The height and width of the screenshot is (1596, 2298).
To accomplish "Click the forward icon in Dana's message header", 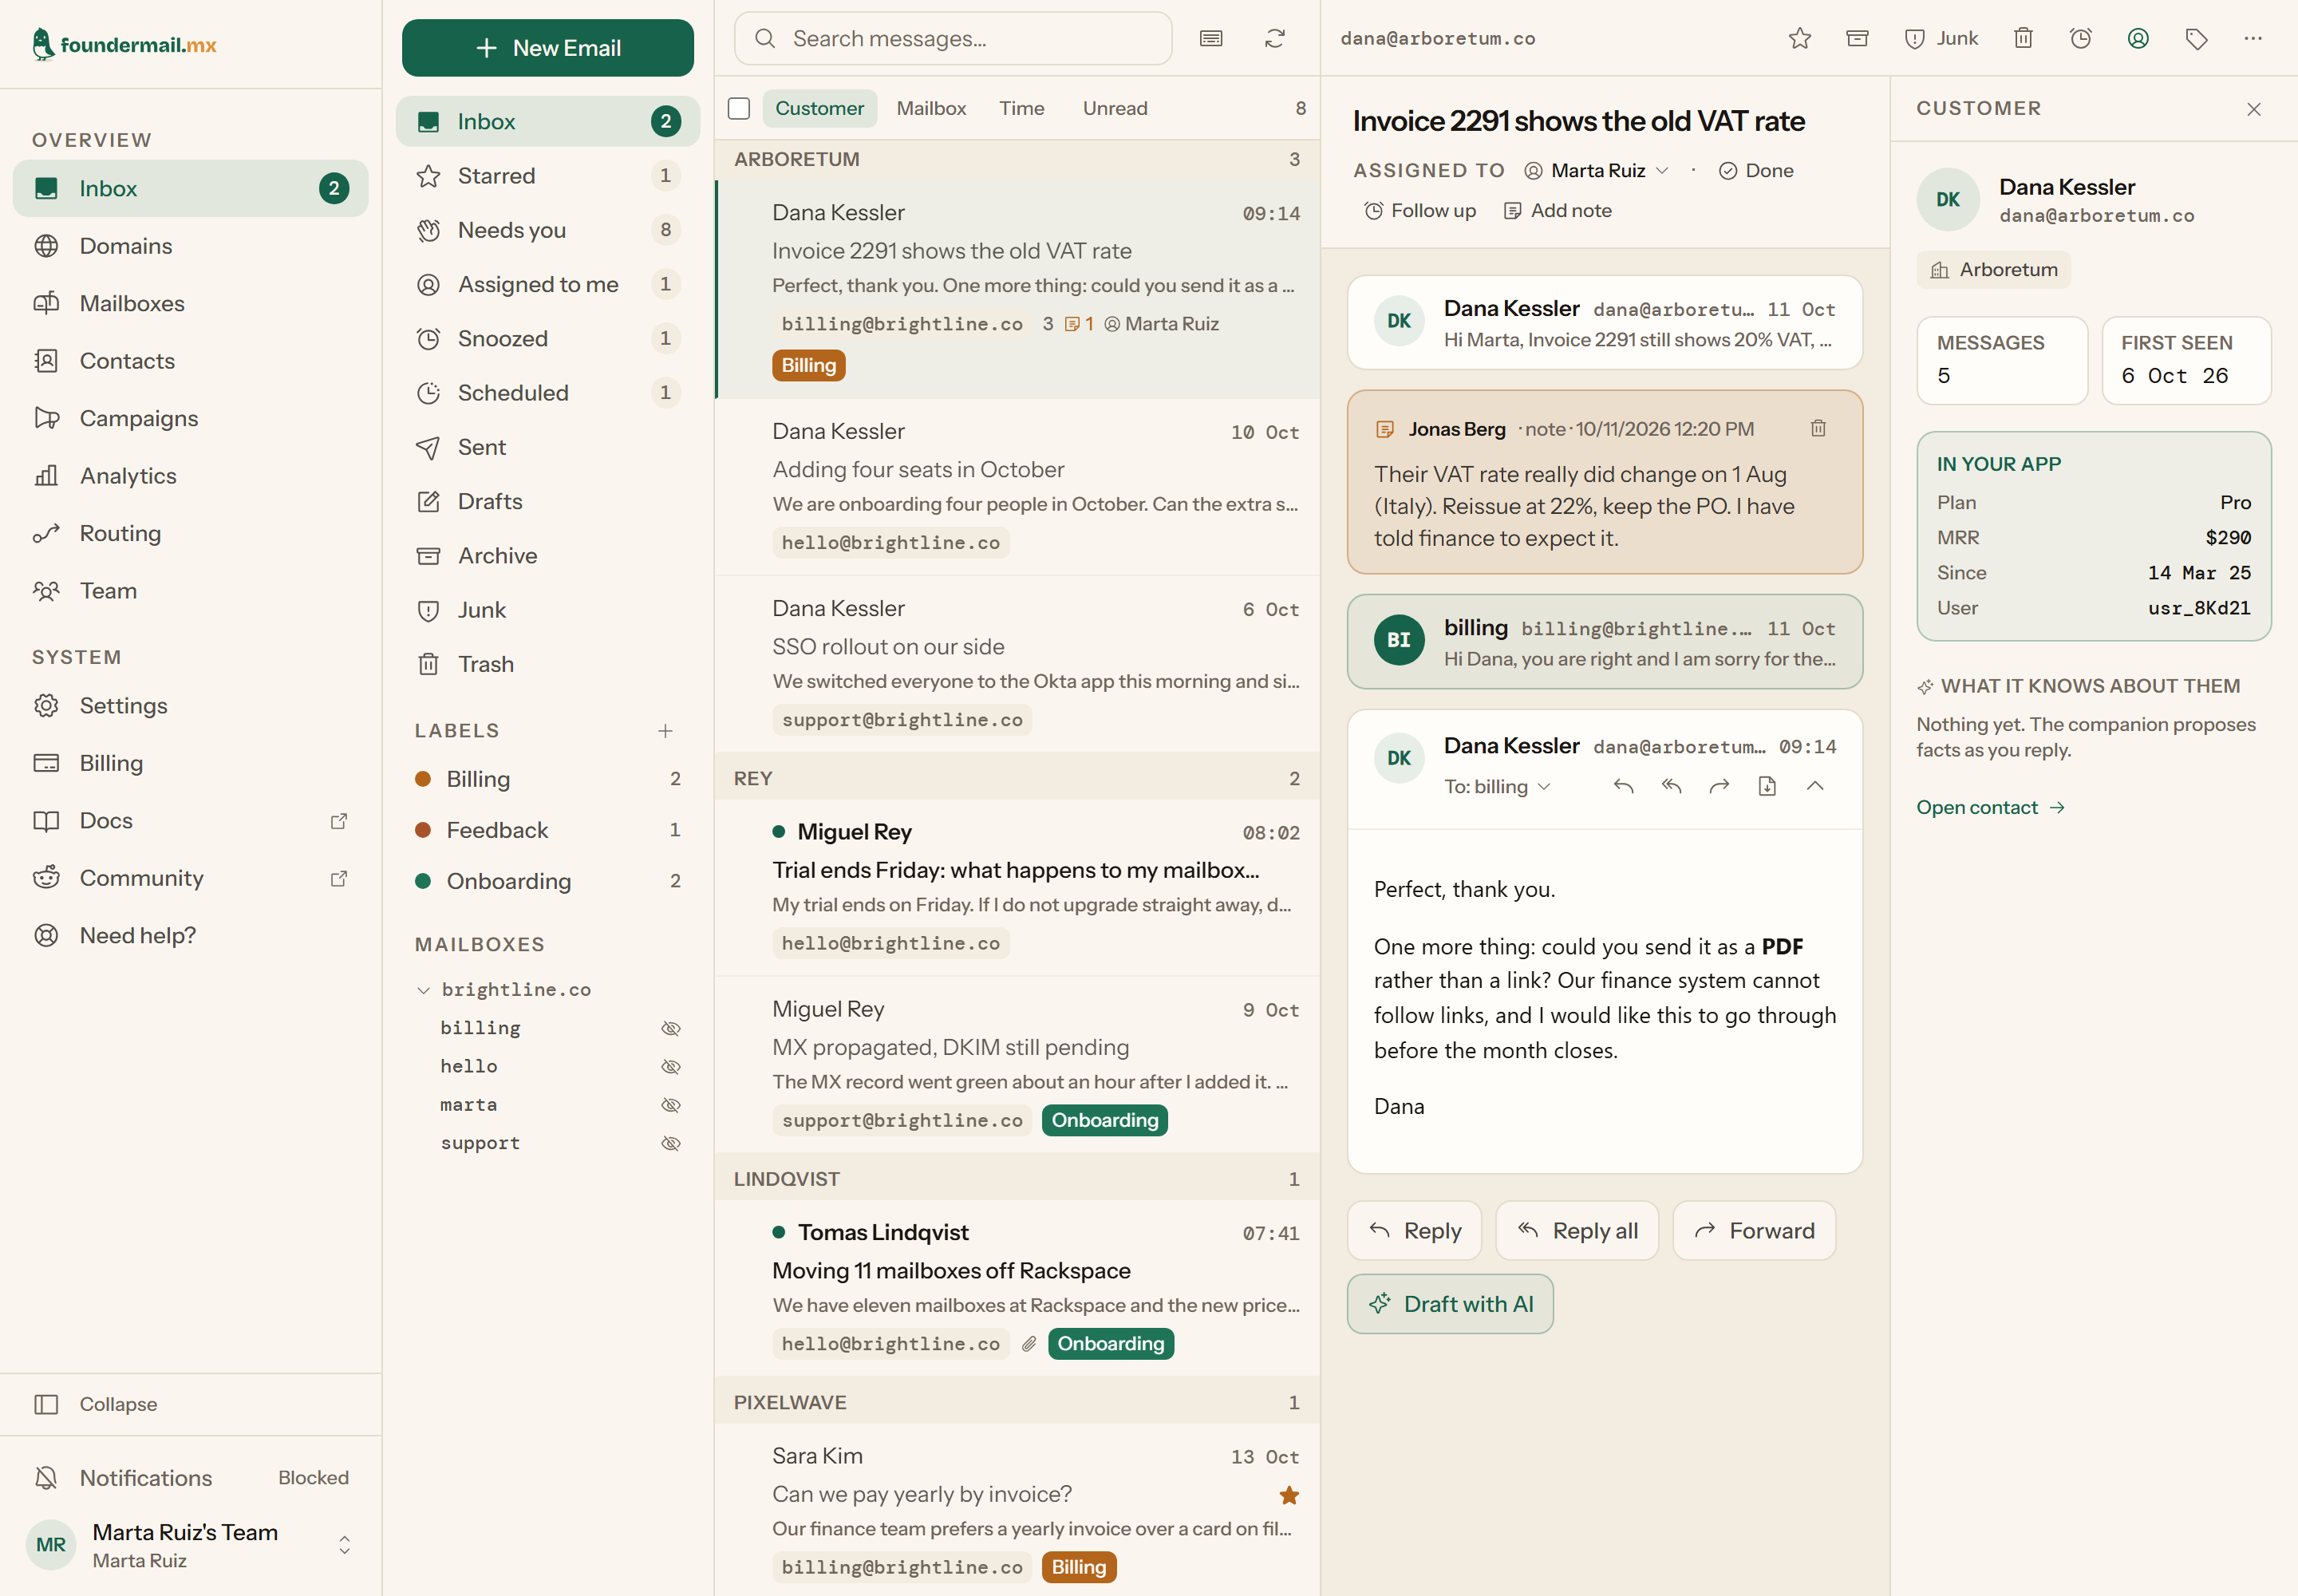I will pos(1719,786).
